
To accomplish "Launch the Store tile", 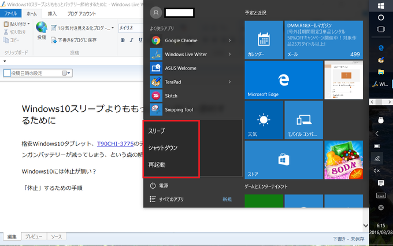I will [263, 159].
